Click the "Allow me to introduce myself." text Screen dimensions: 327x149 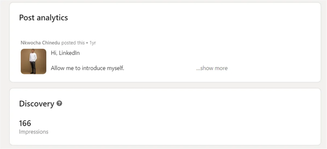87,68
